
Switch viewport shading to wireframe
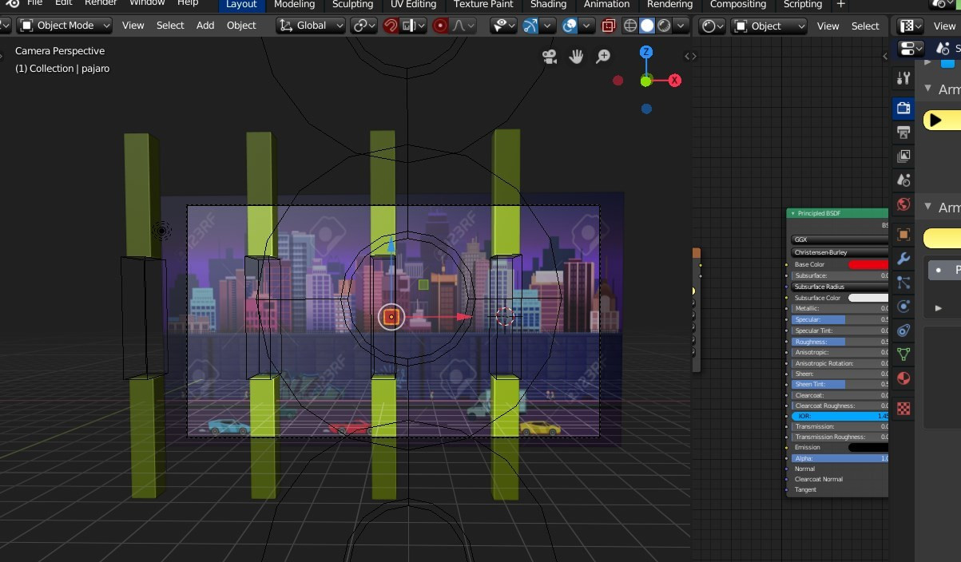coord(630,26)
